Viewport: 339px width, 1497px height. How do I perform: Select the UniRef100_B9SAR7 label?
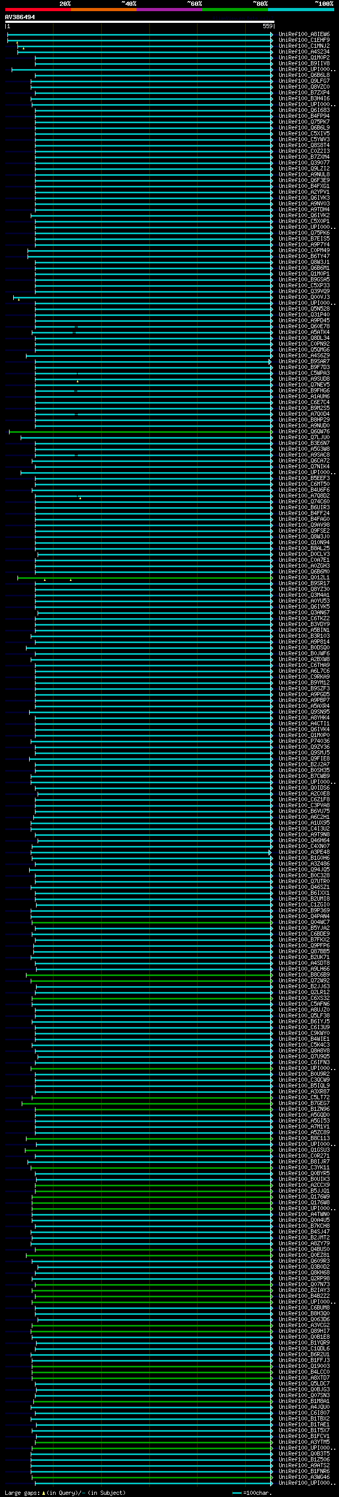pyautogui.click(x=304, y=362)
